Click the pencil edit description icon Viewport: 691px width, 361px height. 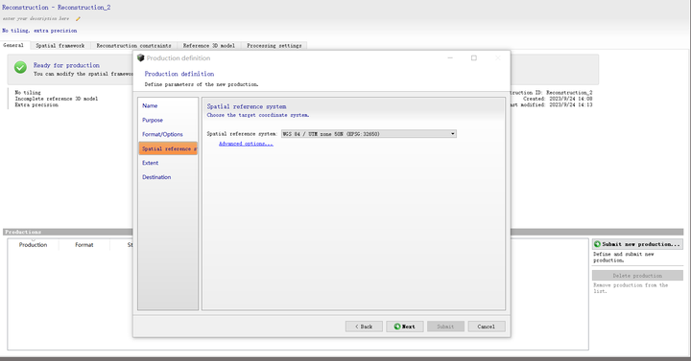[78, 19]
